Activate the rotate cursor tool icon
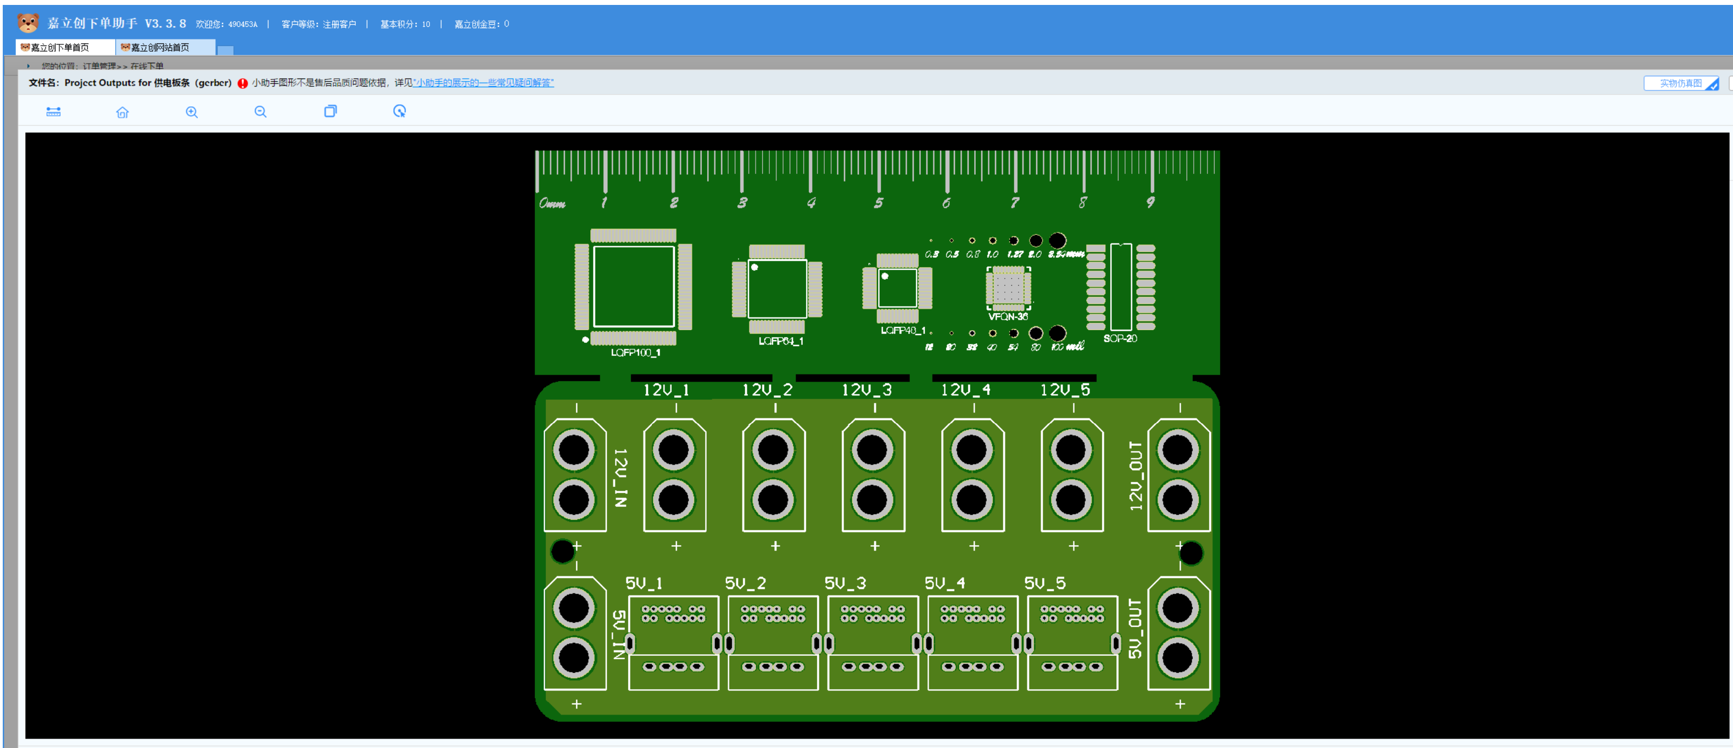 click(x=400, y=111)
